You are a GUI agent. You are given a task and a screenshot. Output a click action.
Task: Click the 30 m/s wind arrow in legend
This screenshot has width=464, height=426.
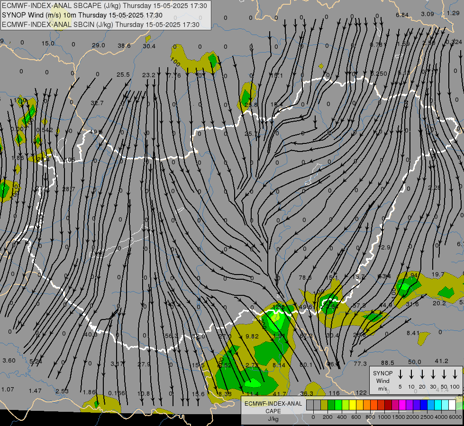[433, 374]
